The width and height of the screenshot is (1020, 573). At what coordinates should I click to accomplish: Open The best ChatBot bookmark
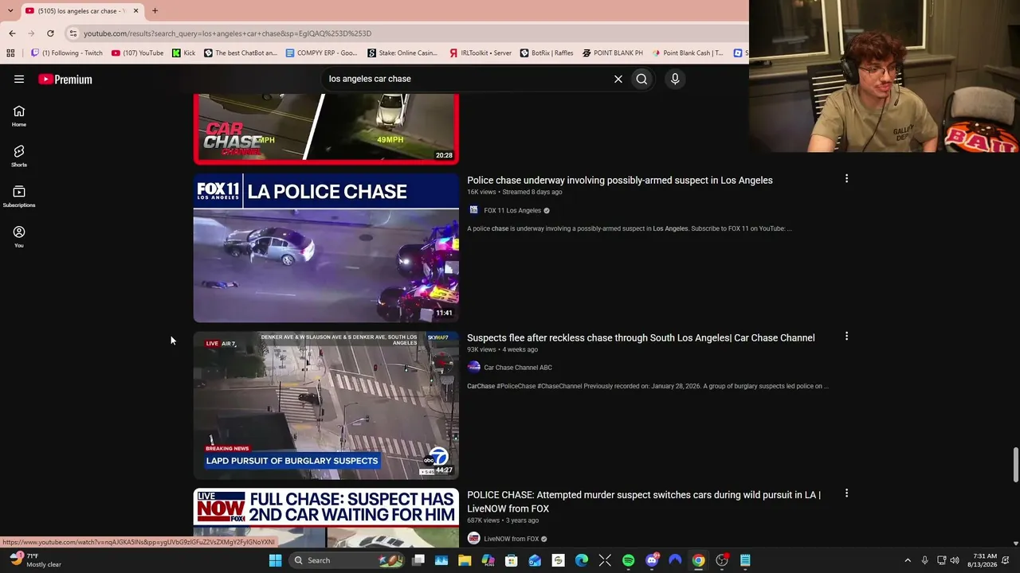[241, 53]
